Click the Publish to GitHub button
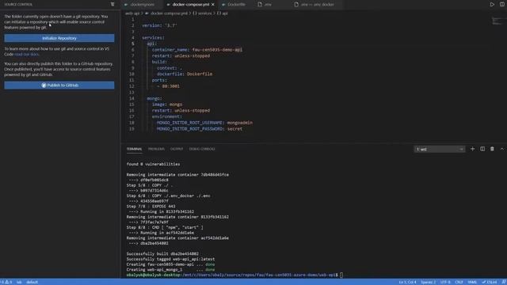Screen dimensions: 507x285 coord(59,85)
